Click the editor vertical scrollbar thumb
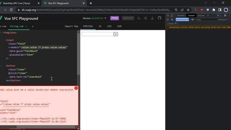This screenshot has width=231, height=130. coord(78,54)
